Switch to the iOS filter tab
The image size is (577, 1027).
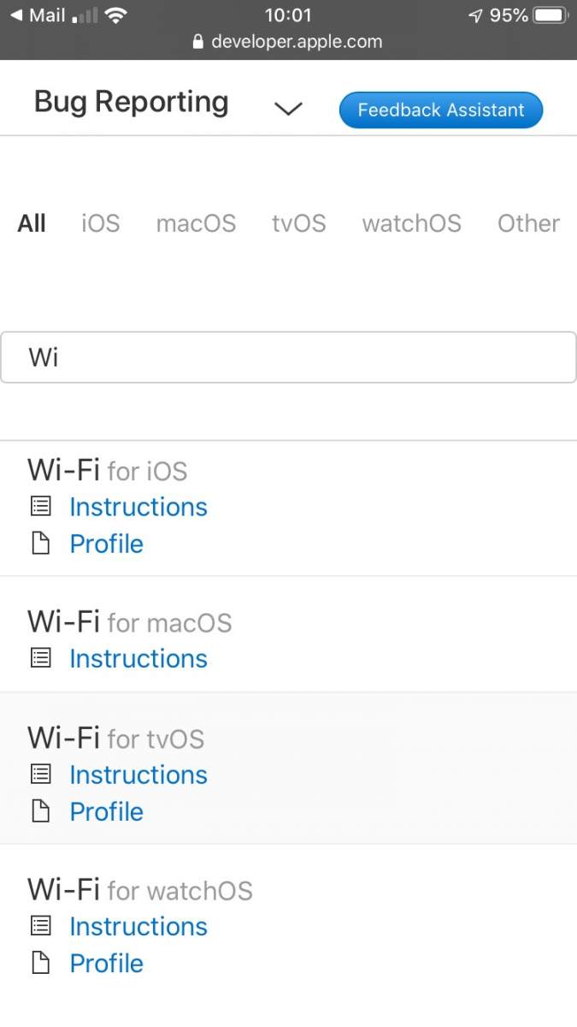[x=101, y=223]
